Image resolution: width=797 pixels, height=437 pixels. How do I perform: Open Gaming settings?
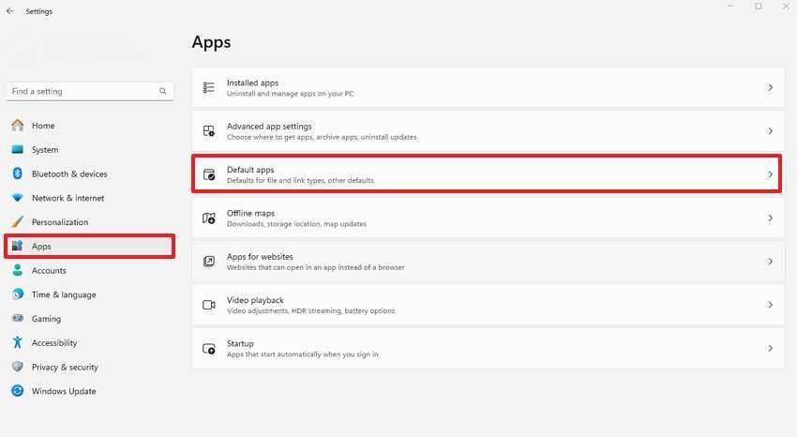[89, 318]
